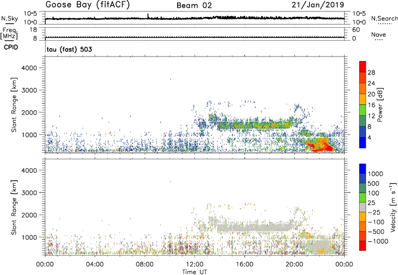The width and height of the screenshot is (398, 275).
Task: Click the 'Goose Bay (fitACF)' title text
Action: (x=88, y=5)
